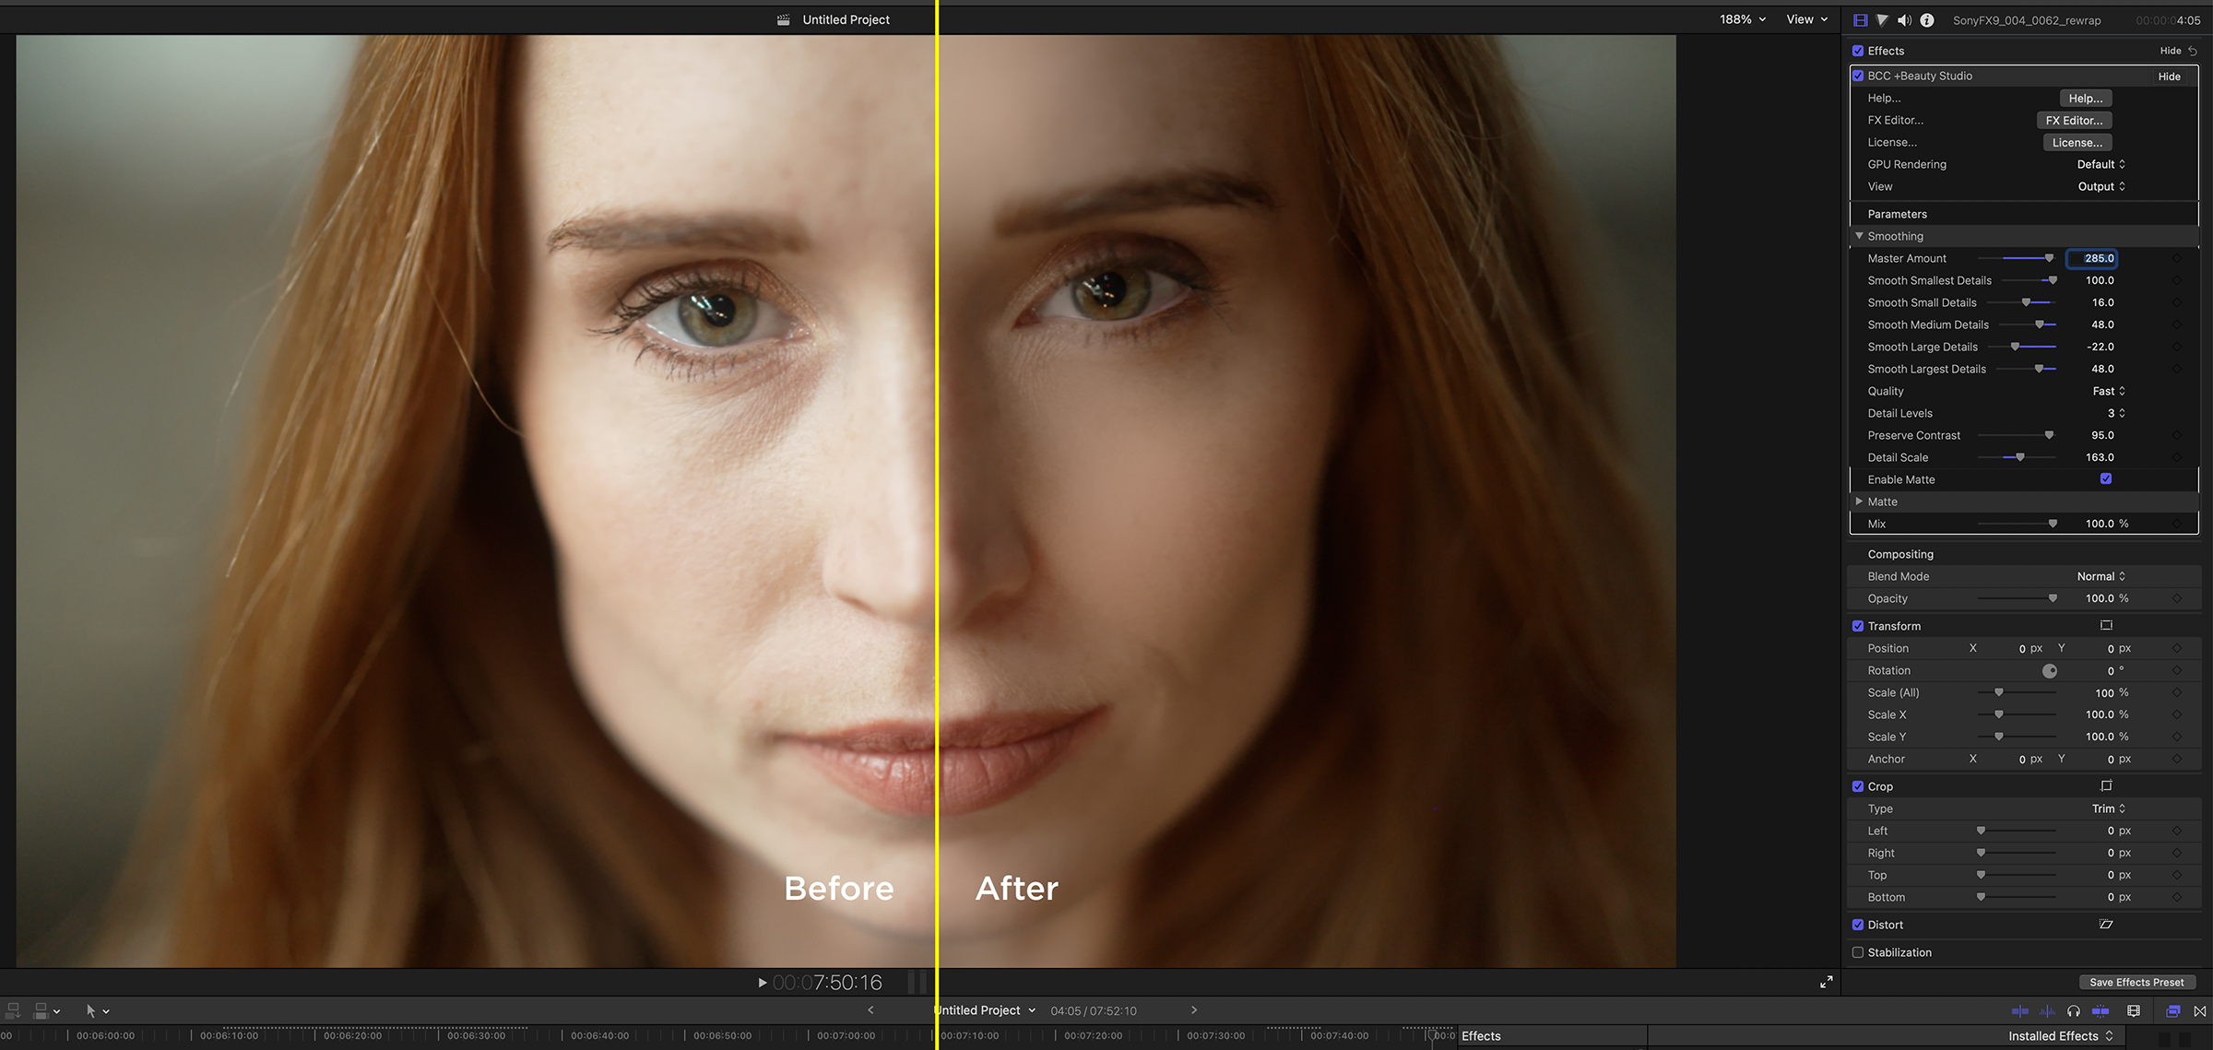Click the Master Amount value field 285.0
The width and height of the screenshot is (2213, 1050).
2092,259
